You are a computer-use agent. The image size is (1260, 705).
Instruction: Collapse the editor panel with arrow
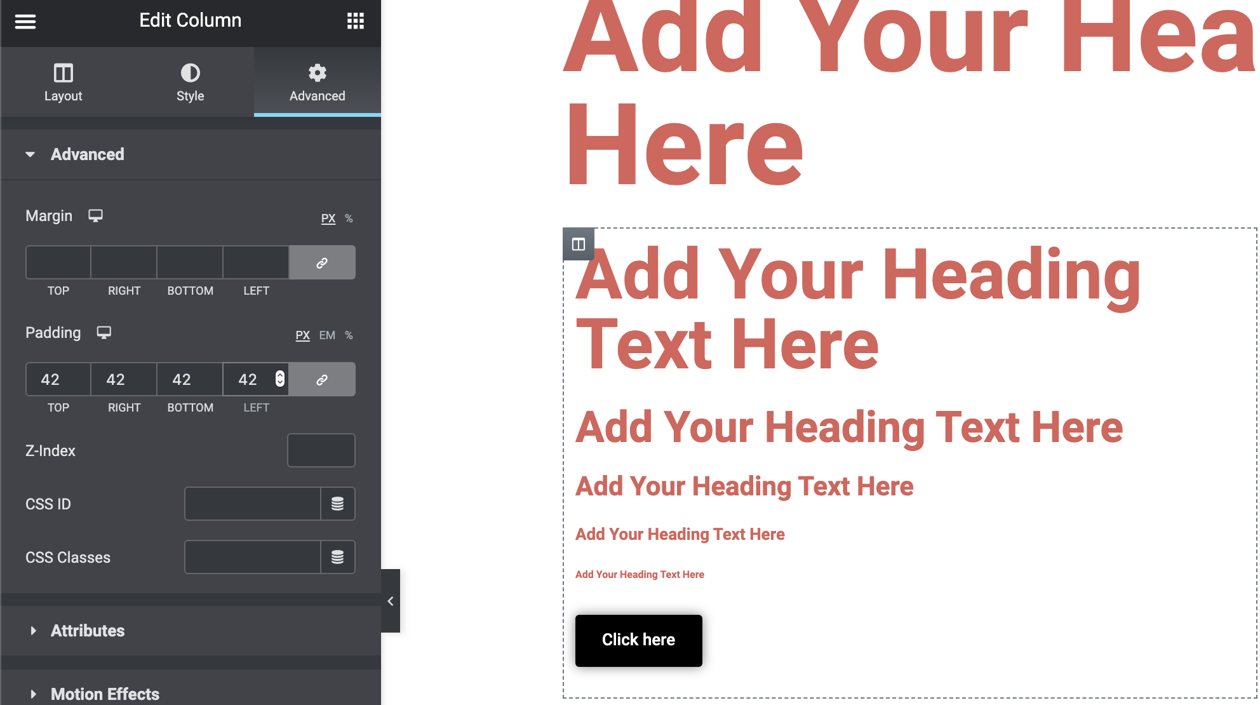[391, 601]
